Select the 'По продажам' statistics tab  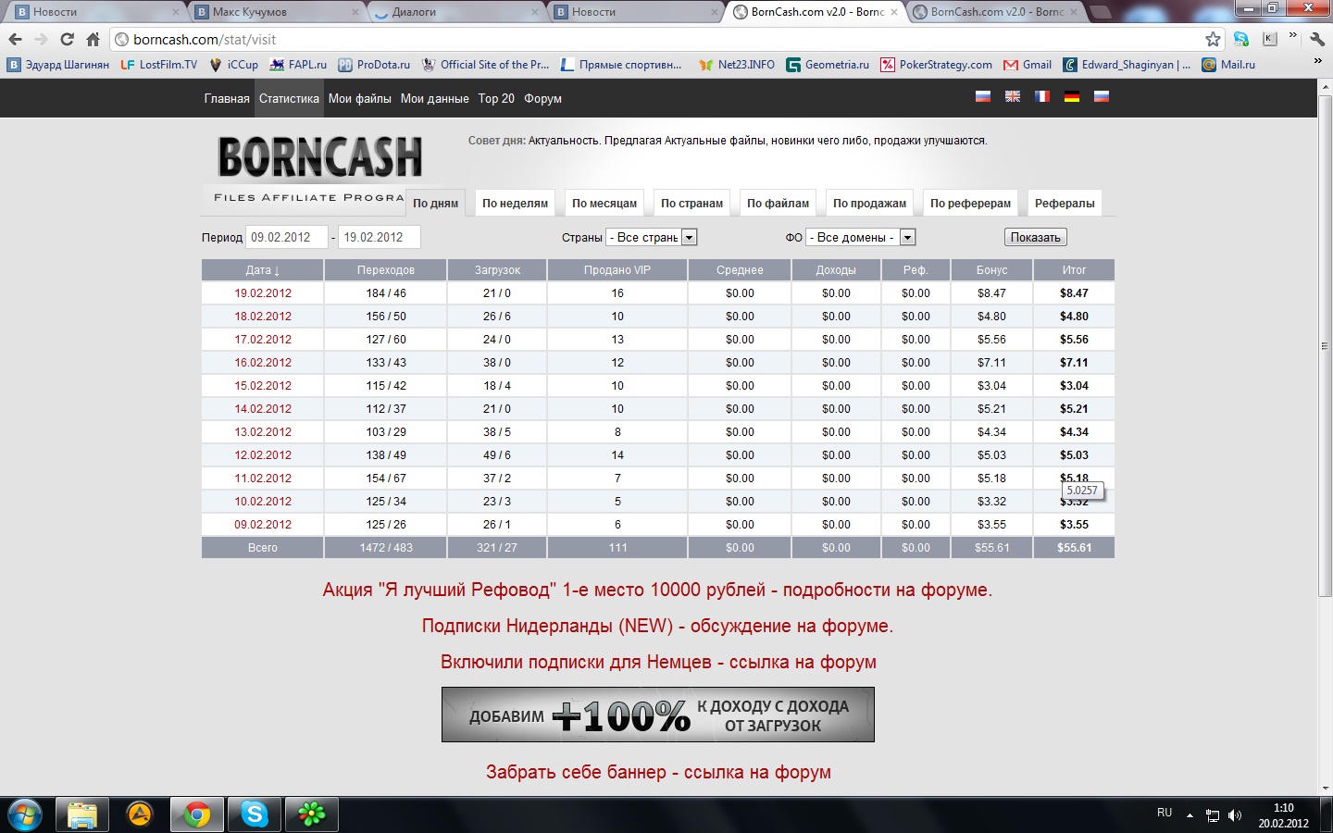pos(870,204)
